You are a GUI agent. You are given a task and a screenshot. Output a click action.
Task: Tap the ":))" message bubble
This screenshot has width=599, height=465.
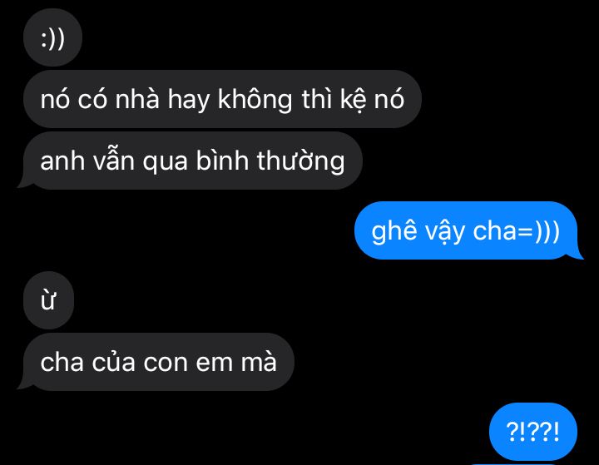pos(52,37)
